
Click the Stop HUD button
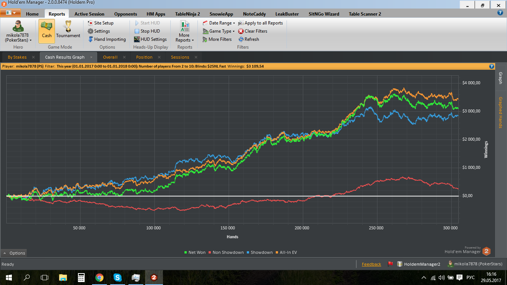click(x=147, y=31)
